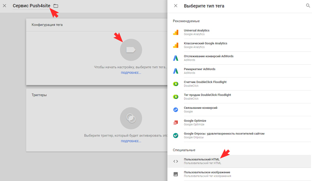Choose Тег продаж DoubleClick Floodlight

(x=239, y=97)
